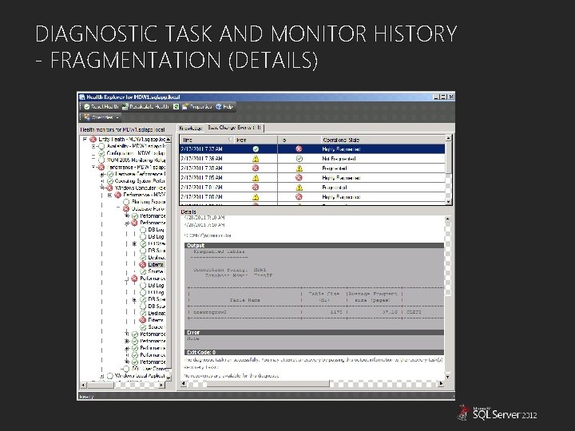Screen dimensions: 575x431
Task: Sort by the Operational State column header
Action: pos(383,140)
